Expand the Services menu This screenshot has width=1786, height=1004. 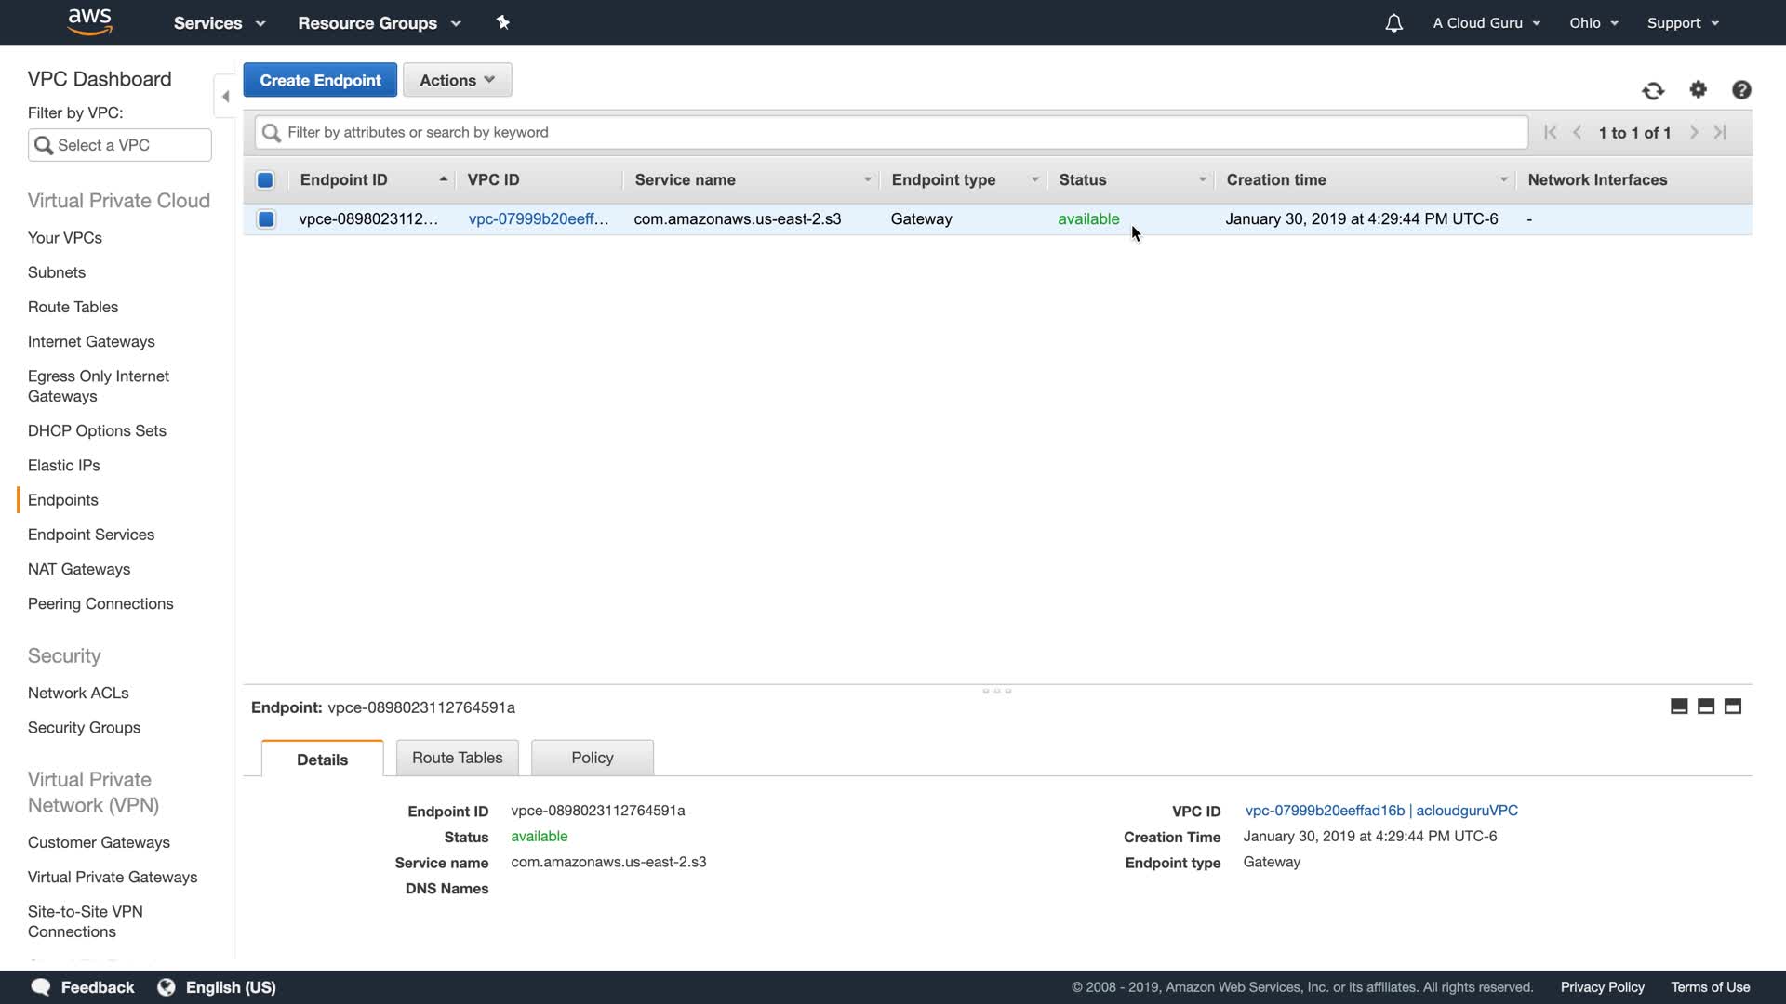pos(219,23)
